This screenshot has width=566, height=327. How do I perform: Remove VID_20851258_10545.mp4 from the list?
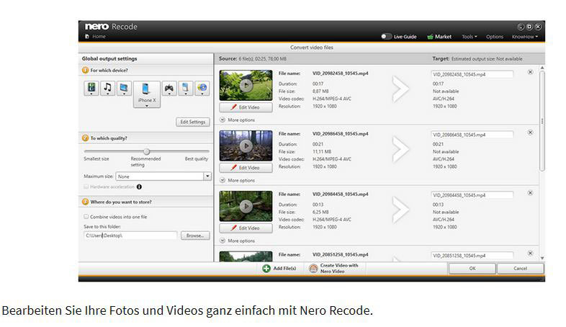530,253
